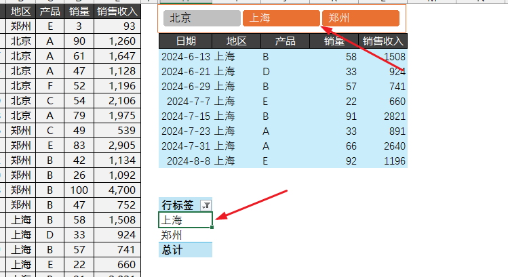508x277 pixels.
Task: Click the 销售收入 header in filtered table
Action: [x=383, y=41]
